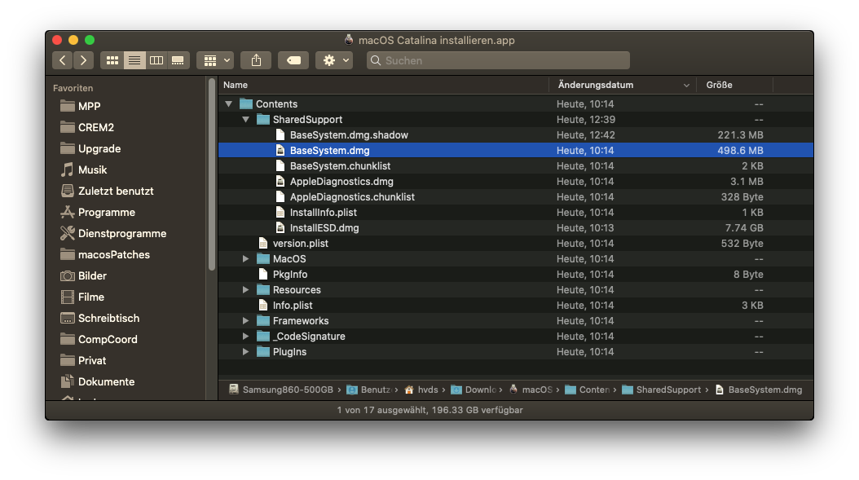859x480 pixels.
Task: Click SharedSupport in path bar
Action: (x=661, y=390)
